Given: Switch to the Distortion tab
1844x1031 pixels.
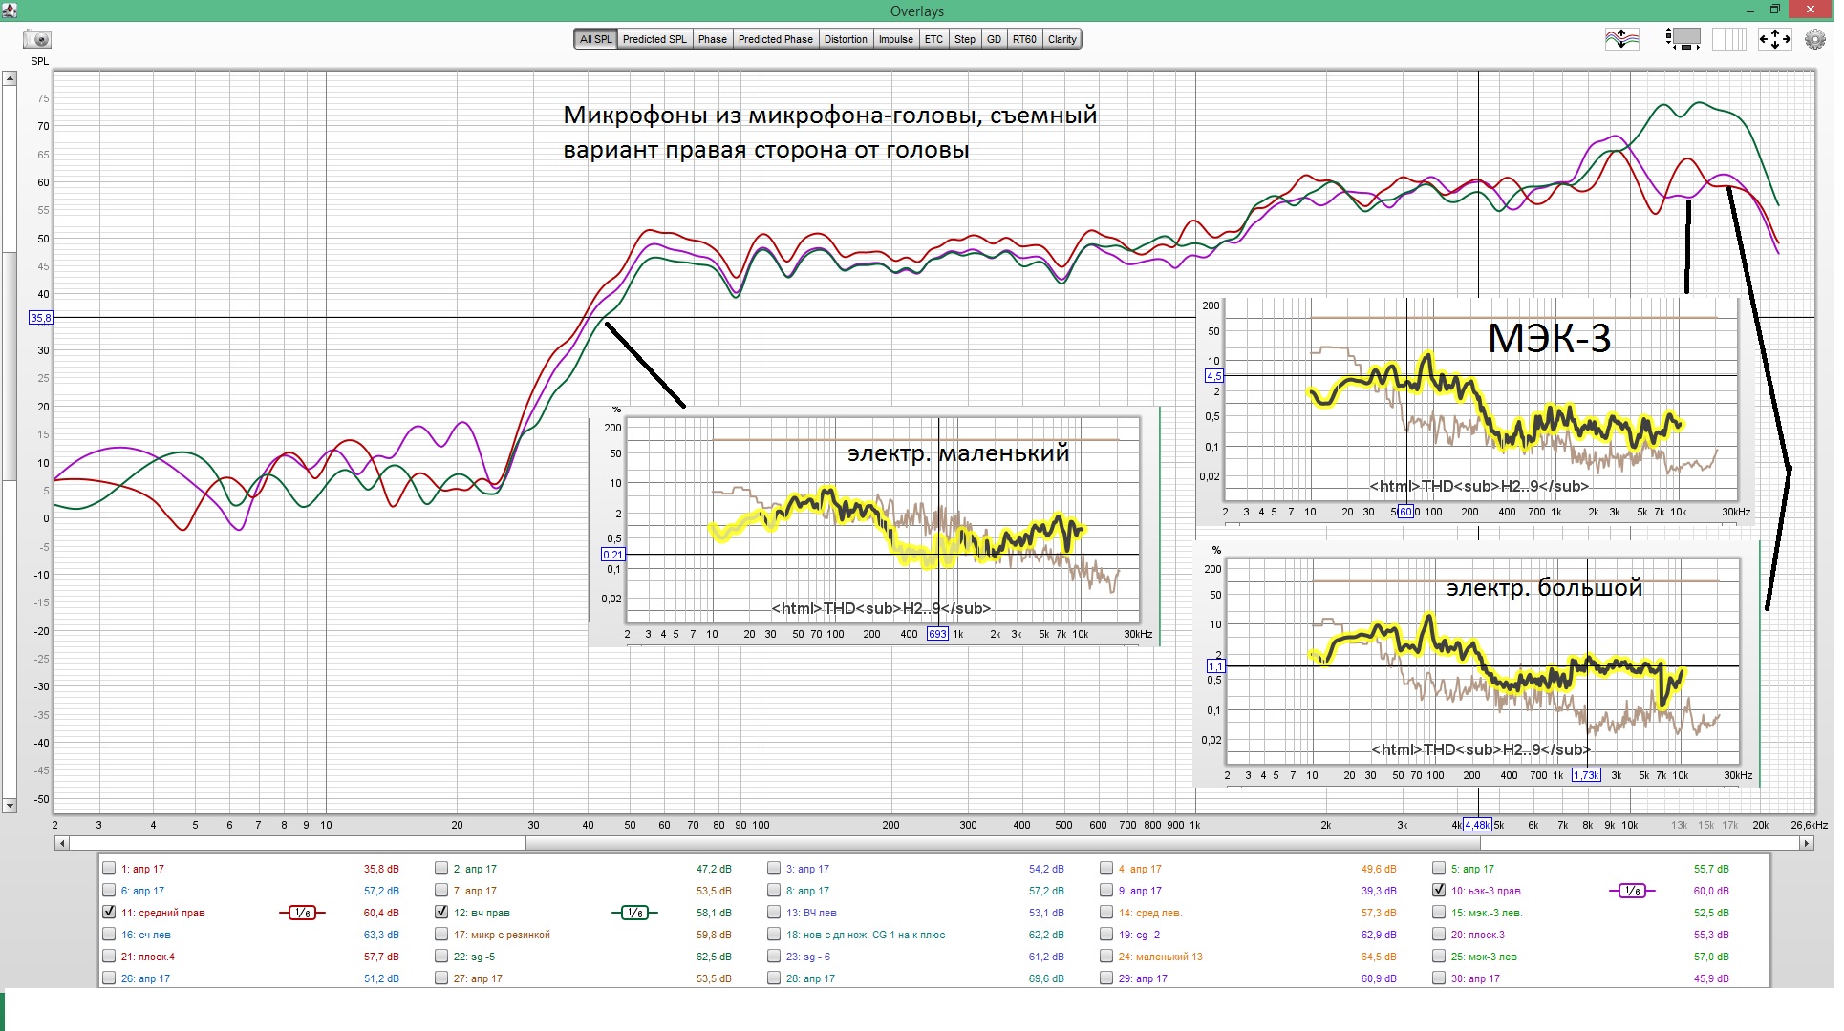Looking at the screenshot, I should (x=846, y=39).
